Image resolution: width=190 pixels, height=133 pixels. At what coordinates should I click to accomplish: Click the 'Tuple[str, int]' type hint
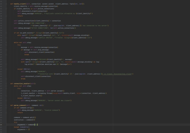point(77,4)
